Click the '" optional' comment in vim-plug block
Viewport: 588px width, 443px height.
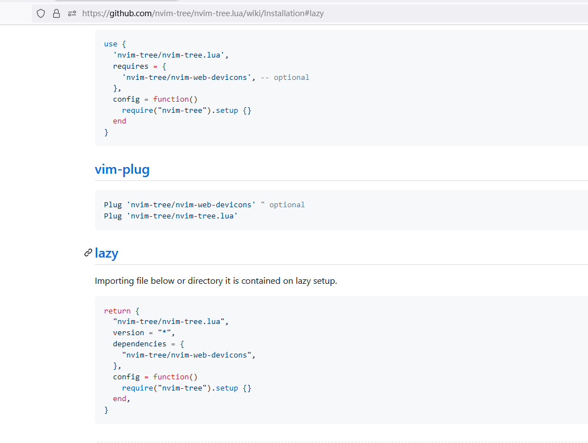pyautogui.click(x=283, y=204)
